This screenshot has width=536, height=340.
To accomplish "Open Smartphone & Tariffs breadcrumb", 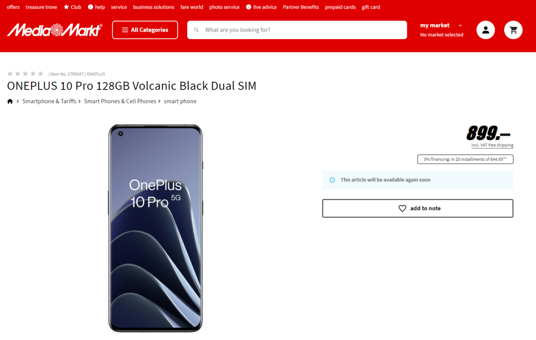I will pos(49,101).
